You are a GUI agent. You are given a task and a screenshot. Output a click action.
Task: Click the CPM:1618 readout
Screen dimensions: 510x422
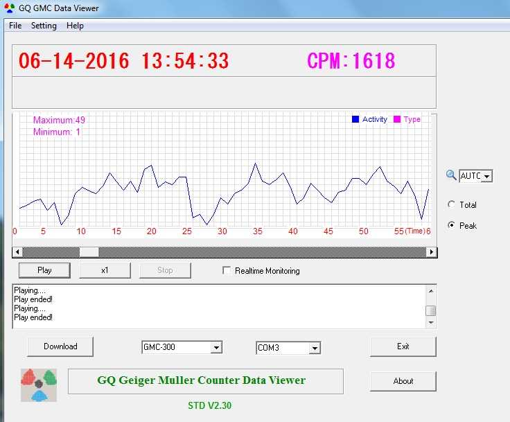(351, 61)
